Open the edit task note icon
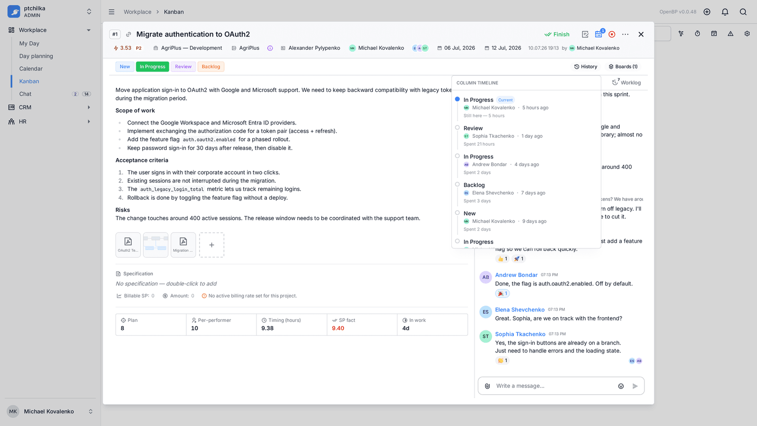The image size is (757, 426). 585,35
